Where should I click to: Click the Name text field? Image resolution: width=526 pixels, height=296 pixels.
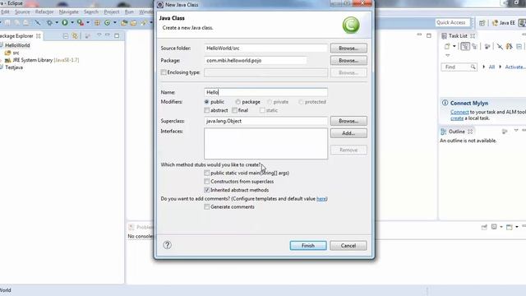(265, 92)
